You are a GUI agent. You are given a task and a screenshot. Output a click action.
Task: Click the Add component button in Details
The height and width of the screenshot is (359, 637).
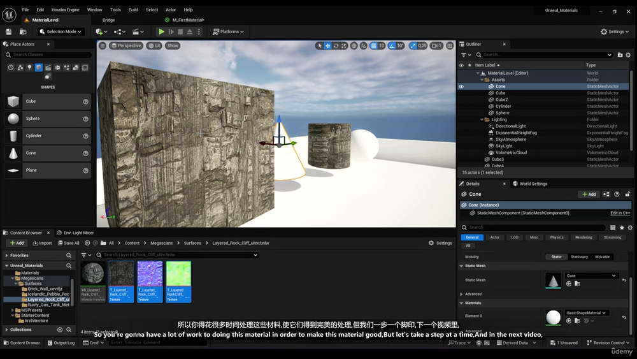click(x=589, y=194)
